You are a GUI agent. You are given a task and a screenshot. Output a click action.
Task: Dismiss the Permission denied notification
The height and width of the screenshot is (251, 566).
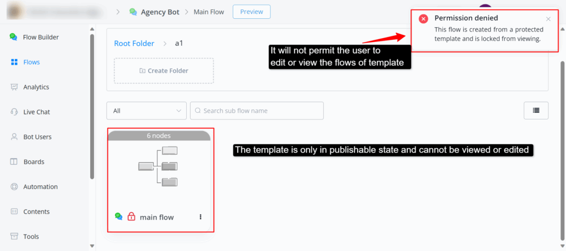point(548,19)
